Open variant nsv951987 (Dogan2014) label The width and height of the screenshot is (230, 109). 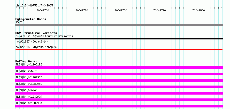tap(32, 41)
